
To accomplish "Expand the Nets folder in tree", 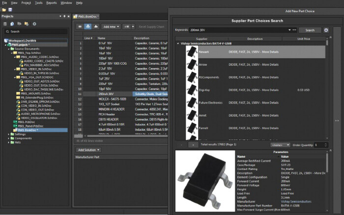I will coord(9,143).
